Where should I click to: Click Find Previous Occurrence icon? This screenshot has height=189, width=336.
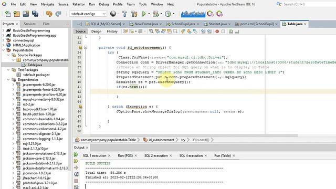click(x=157, y=31)
